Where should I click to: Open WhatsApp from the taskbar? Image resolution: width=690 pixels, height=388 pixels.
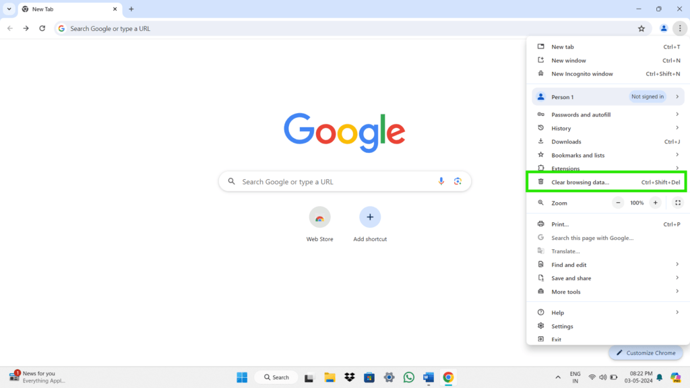pyautogui.click(x=409, y=377)
